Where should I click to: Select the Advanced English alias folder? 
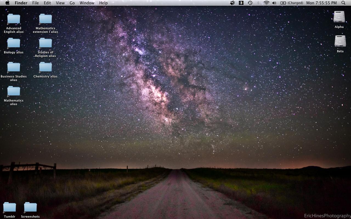tap(14, 19)
